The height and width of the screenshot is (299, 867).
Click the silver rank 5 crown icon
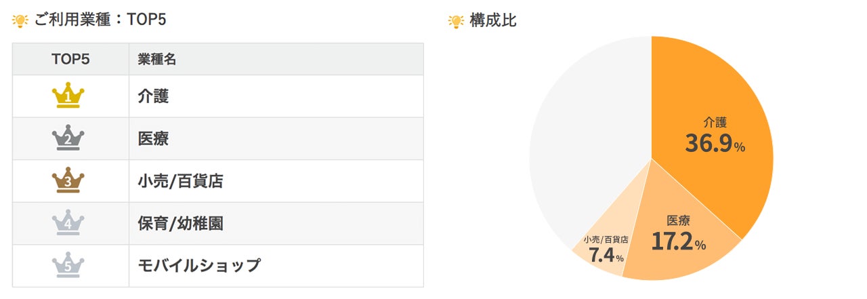pyautogui.click(x=67, y=266)
